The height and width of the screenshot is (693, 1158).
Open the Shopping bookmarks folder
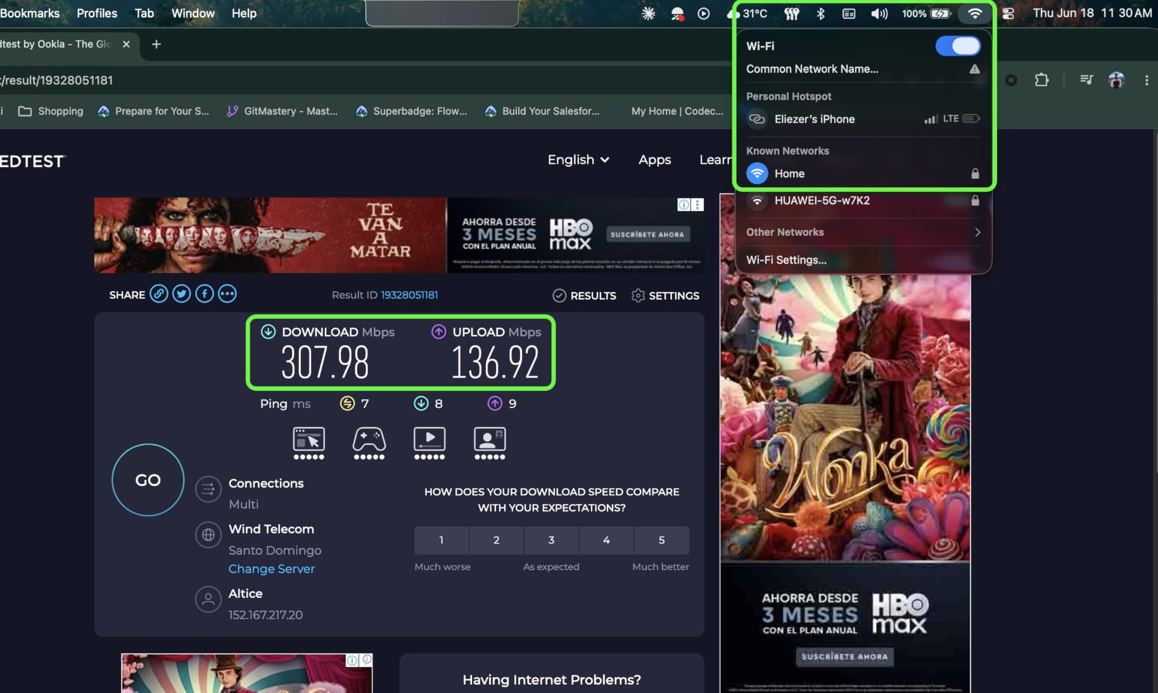[x=51, y=111]
